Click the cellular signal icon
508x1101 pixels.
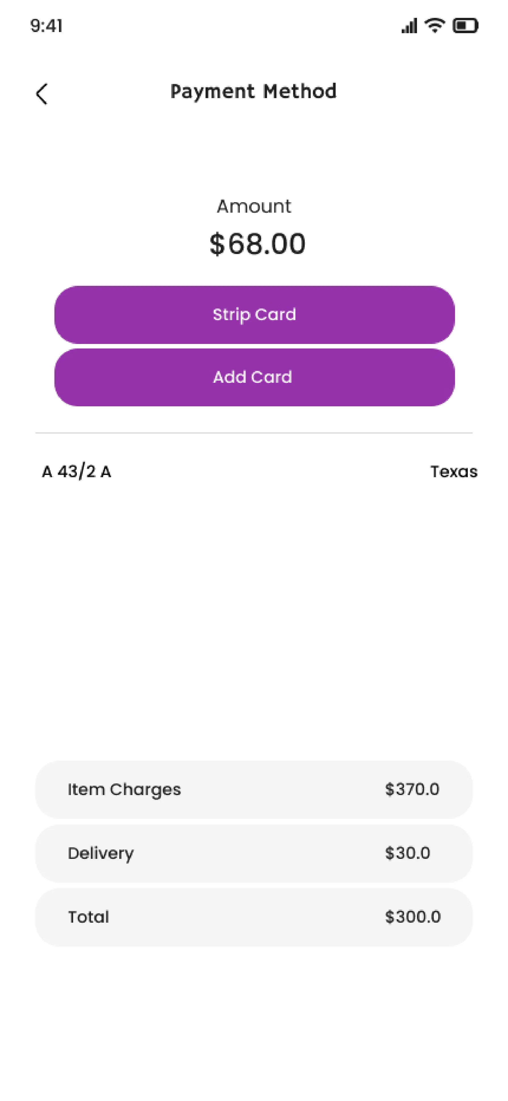point(409,26)
